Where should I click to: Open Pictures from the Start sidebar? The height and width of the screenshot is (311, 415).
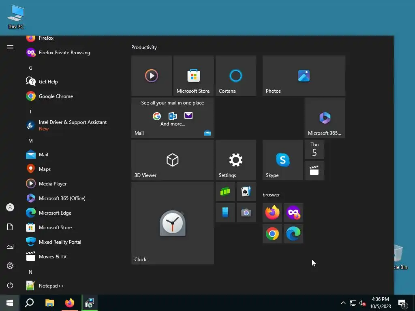pos(10,246)
